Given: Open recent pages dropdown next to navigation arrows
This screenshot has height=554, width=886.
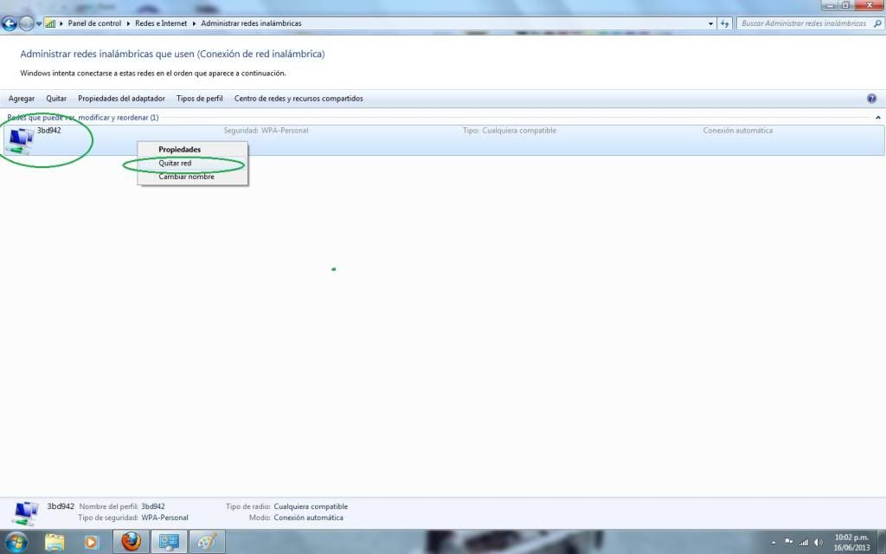Looking at the screenshot, I should tap(39, 23).
